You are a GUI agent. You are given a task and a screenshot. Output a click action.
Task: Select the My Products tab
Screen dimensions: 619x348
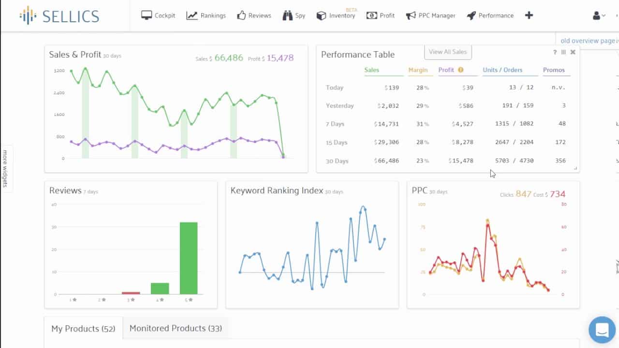coord(83,328)
